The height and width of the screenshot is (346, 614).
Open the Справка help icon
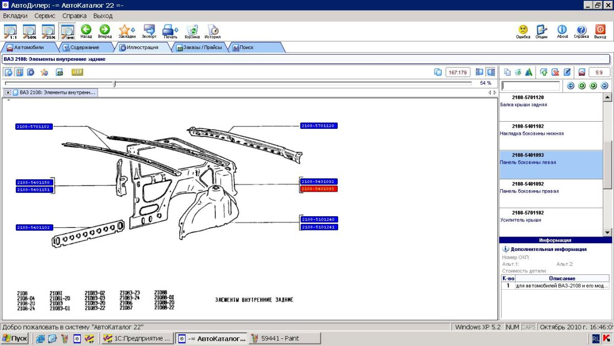coord(581,31)
